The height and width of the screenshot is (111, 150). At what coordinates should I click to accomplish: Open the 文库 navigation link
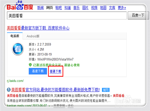(112, 8)
